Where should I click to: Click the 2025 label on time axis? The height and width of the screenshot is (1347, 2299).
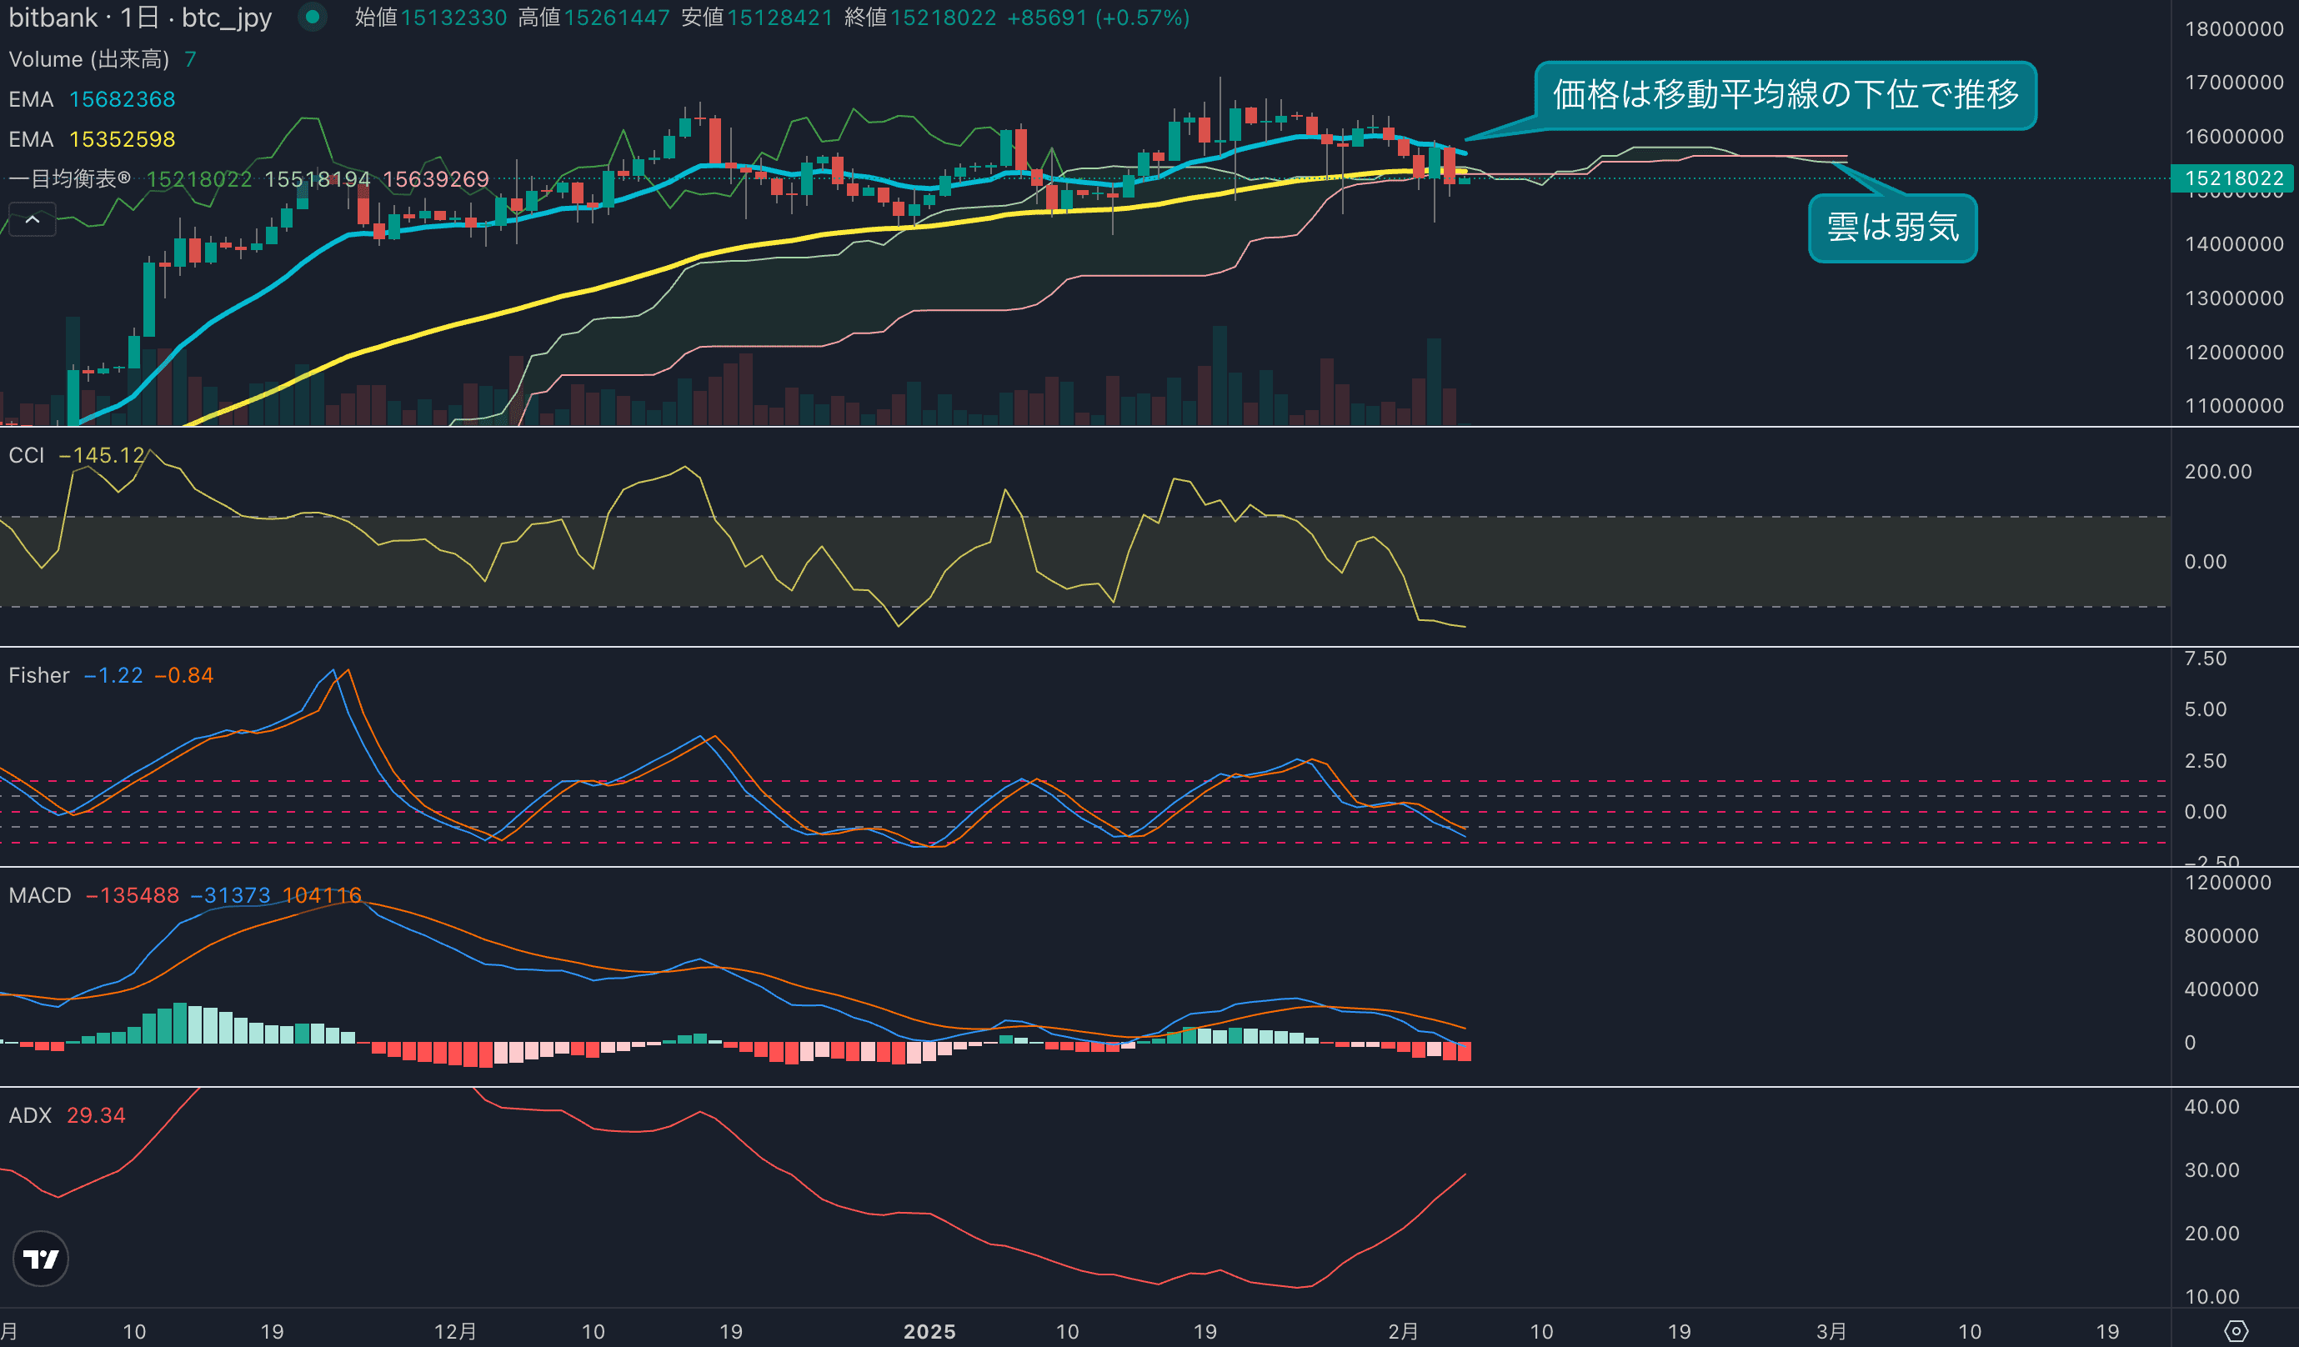tap(929, 1330)
